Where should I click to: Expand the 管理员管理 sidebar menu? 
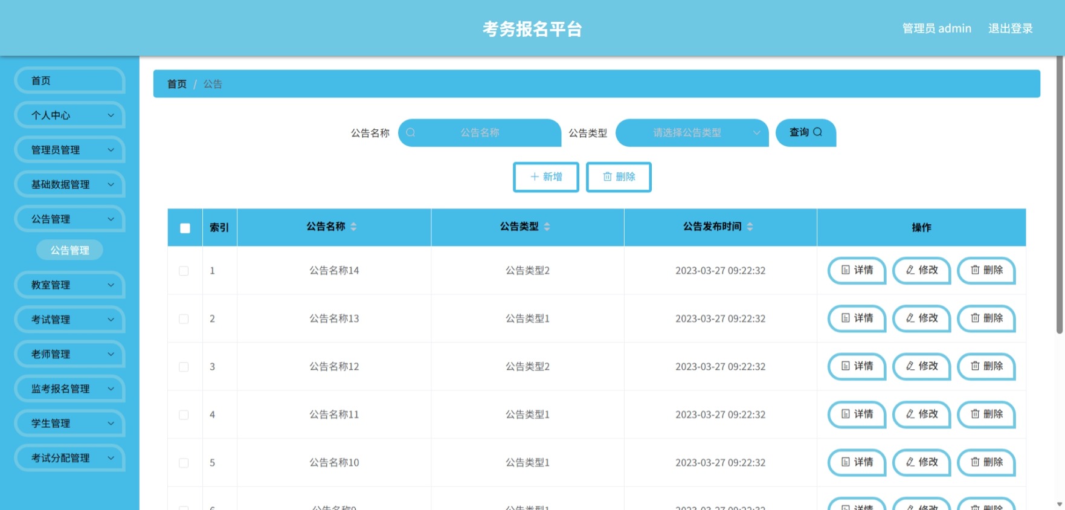coord(69,149)
